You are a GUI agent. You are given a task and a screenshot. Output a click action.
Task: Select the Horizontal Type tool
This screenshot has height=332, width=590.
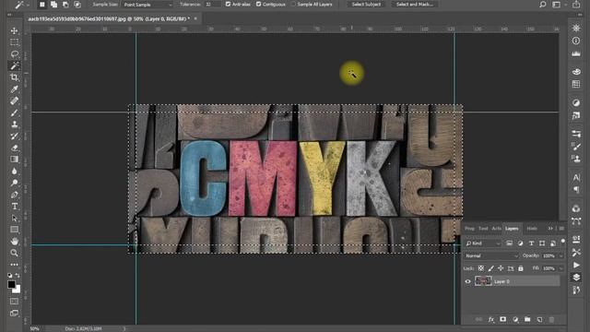15,207
